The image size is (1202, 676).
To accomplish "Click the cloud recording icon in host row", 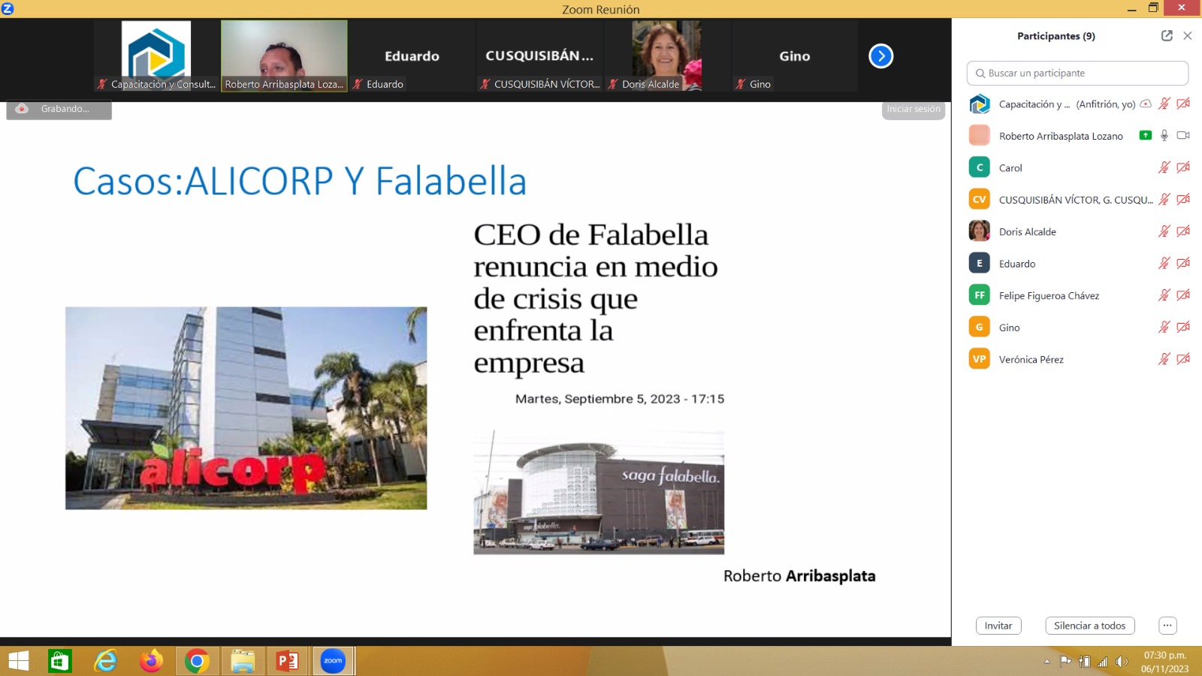I will tap(1146, 104).
